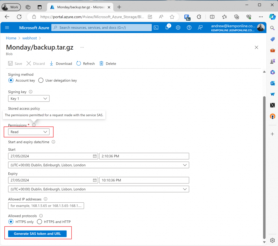Open Shopping tag icon in sidebar

pyautogui.click(x=273, y=39)
